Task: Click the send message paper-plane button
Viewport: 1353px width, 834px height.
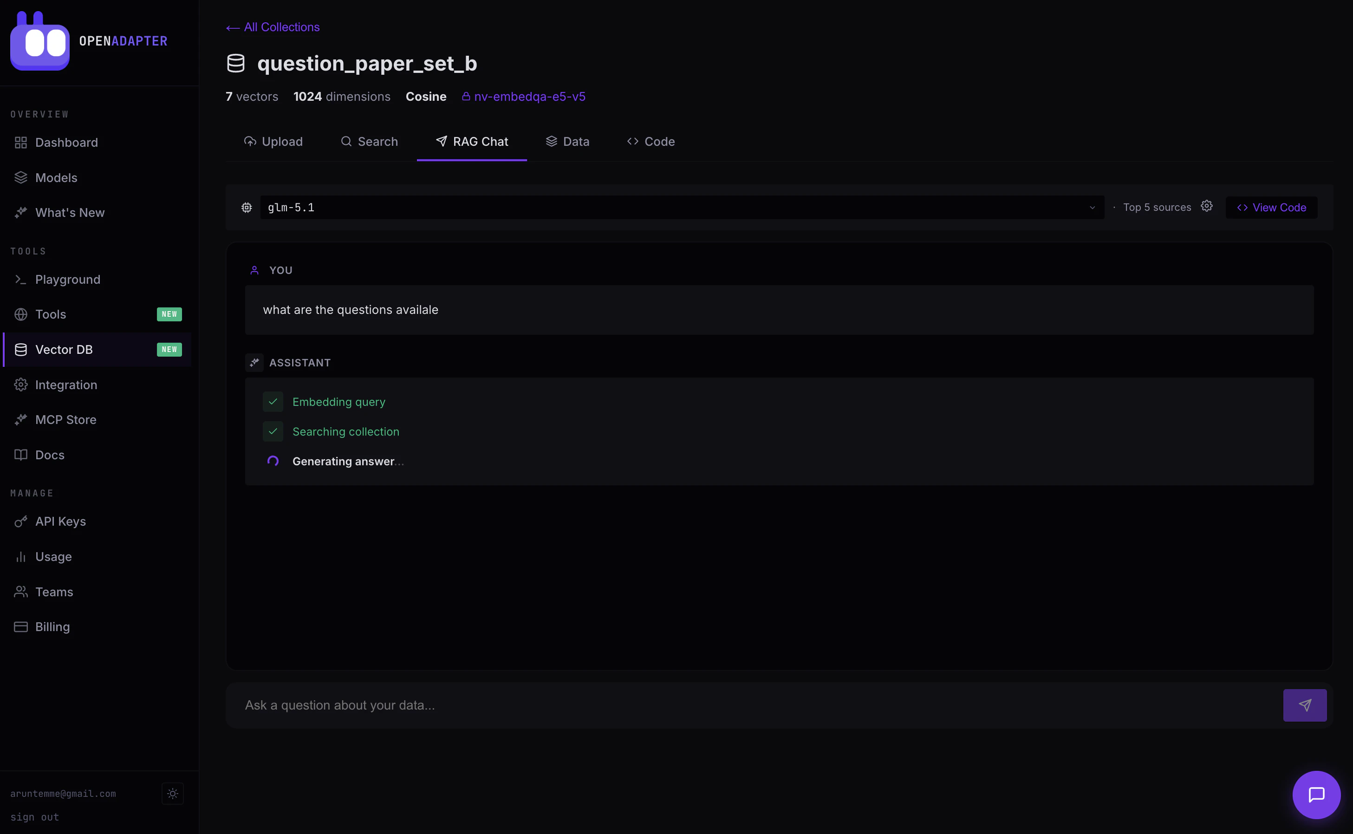Action: pyautogui.click(x=1305, y=705)
